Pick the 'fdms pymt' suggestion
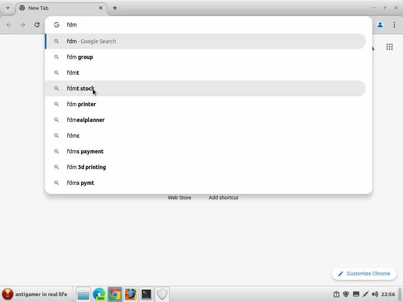 click(205, 183)
